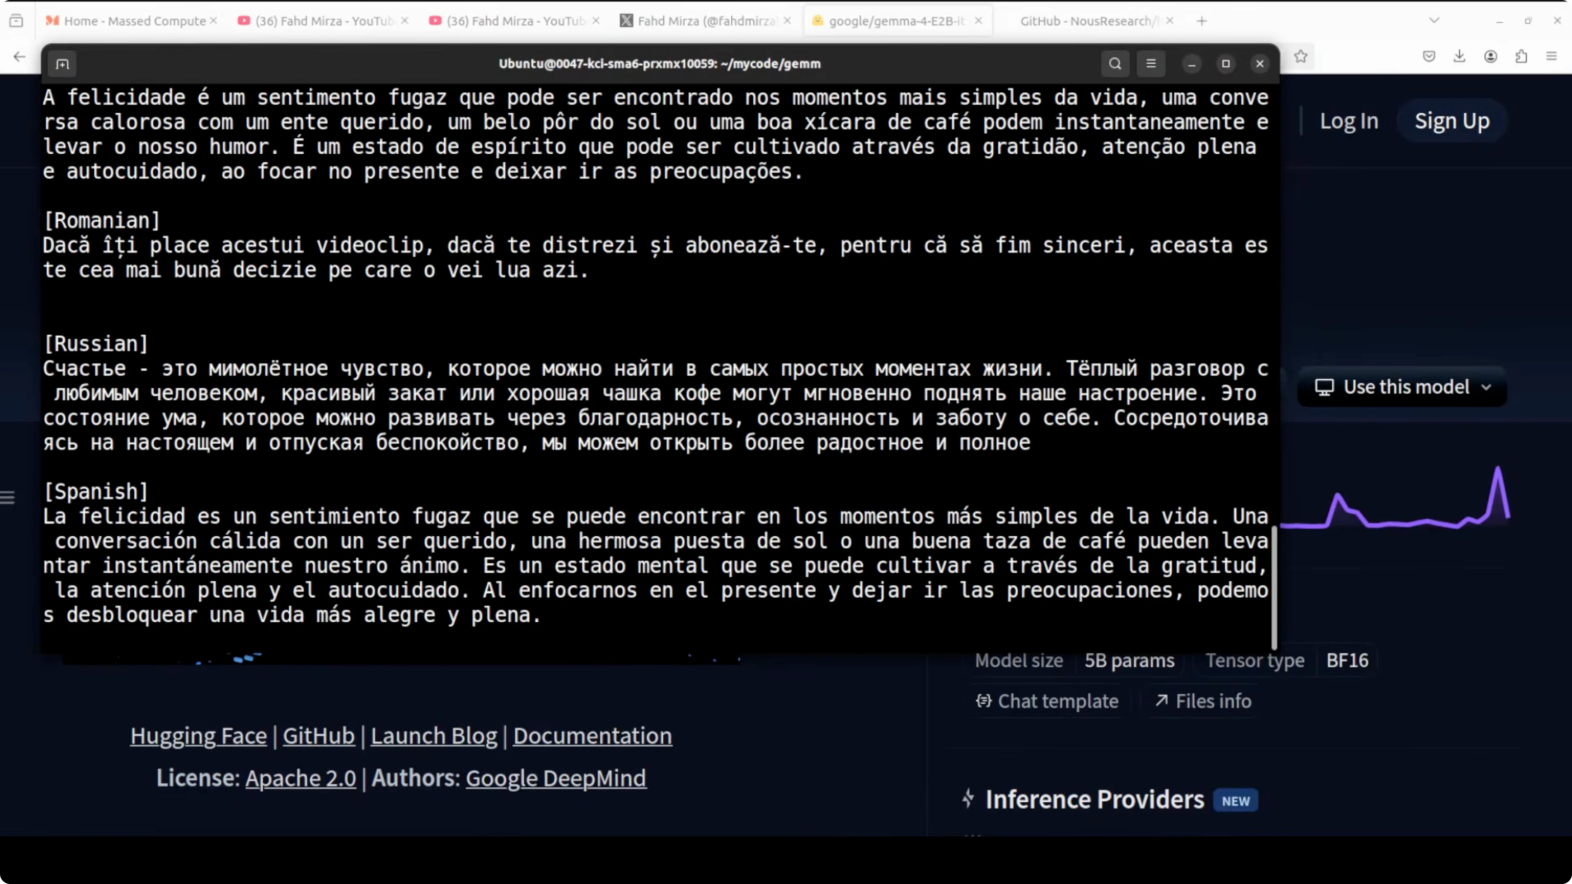Screen dimensions: 1572x884
Task: Open the Apache 2.0 license link
Action: (300, 778)
